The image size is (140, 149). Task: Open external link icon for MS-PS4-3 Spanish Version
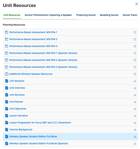pos(135,67)
